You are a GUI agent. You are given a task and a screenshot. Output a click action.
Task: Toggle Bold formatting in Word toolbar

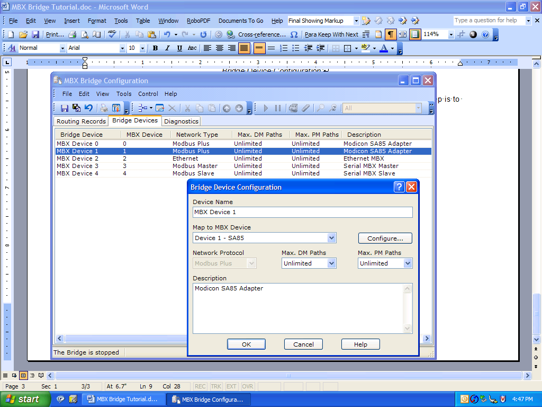tap(155, 48)
